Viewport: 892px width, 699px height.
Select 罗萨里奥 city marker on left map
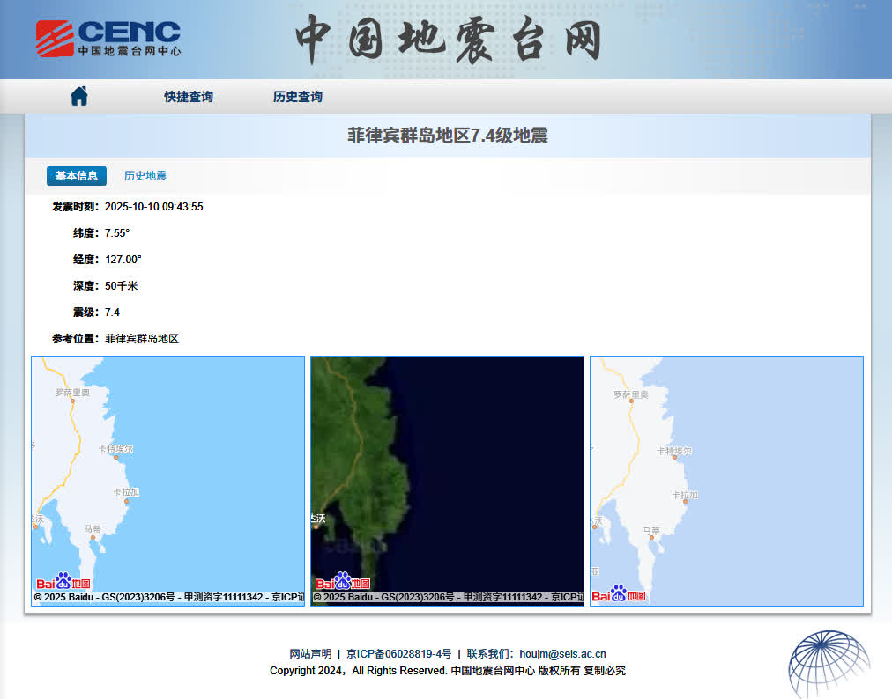point(72,401)
